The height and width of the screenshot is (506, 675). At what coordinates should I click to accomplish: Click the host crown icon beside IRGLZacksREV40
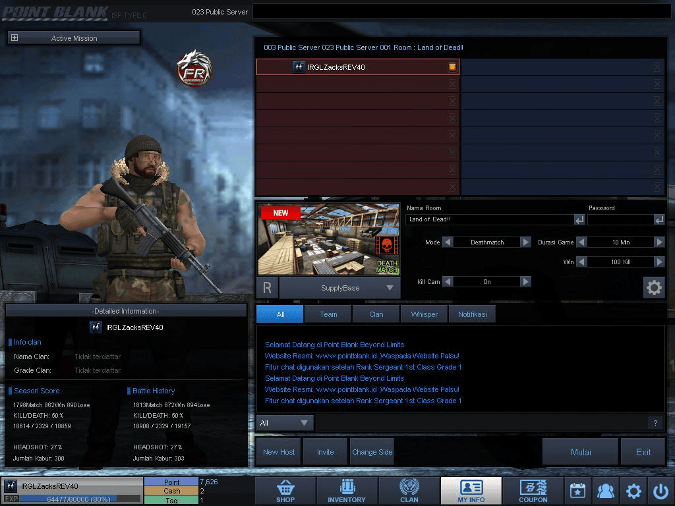(x=452, y=67)
